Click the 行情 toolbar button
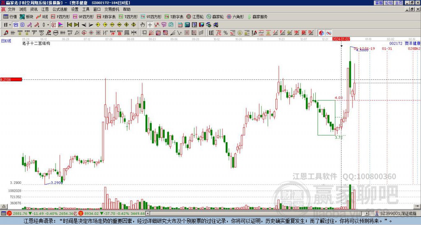This screenshot has height=225, width=421. pyautogui.click(x=10, y=16)
